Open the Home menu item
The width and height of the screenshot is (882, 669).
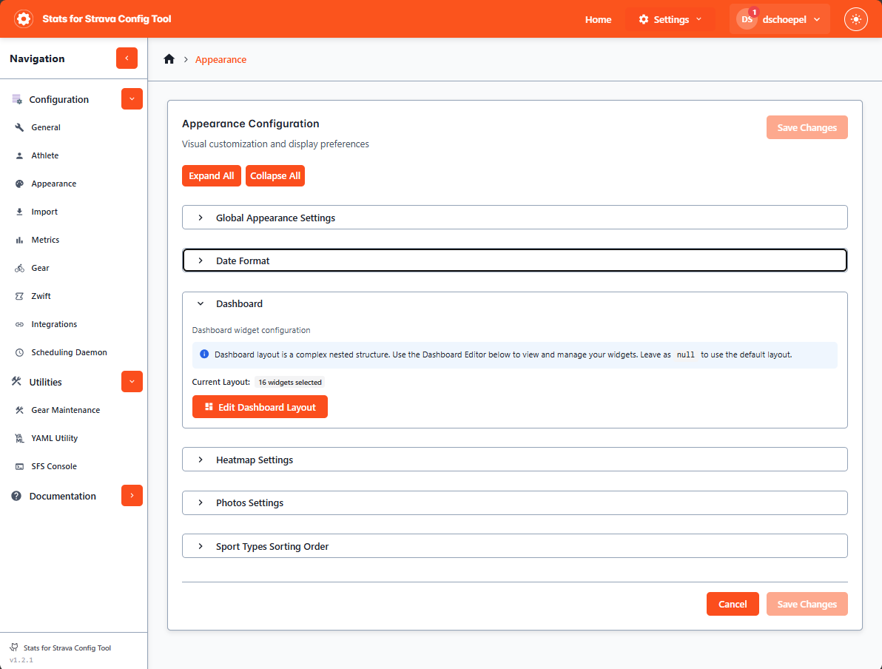point(598,20)
